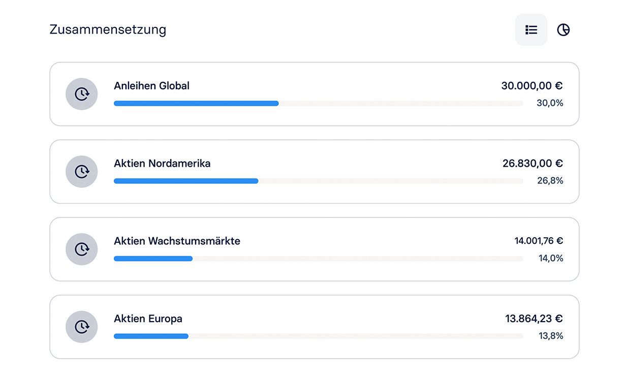Open the Anleihen Global label
Image resolution: width=626 pixels, height=379 pixels.
[x=151, y=86]
